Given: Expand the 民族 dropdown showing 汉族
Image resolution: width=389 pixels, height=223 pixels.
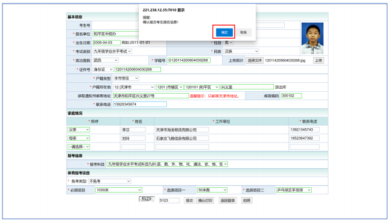Looking at the screenshot, I should click(x=241, y=51).
